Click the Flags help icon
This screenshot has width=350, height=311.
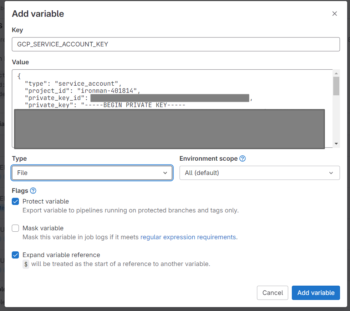point(33,191)
